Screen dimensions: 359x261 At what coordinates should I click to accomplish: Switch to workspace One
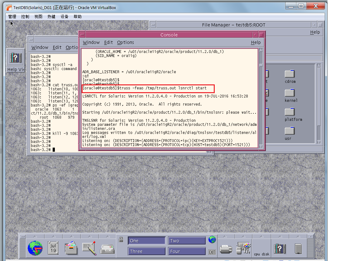(146, 241)
